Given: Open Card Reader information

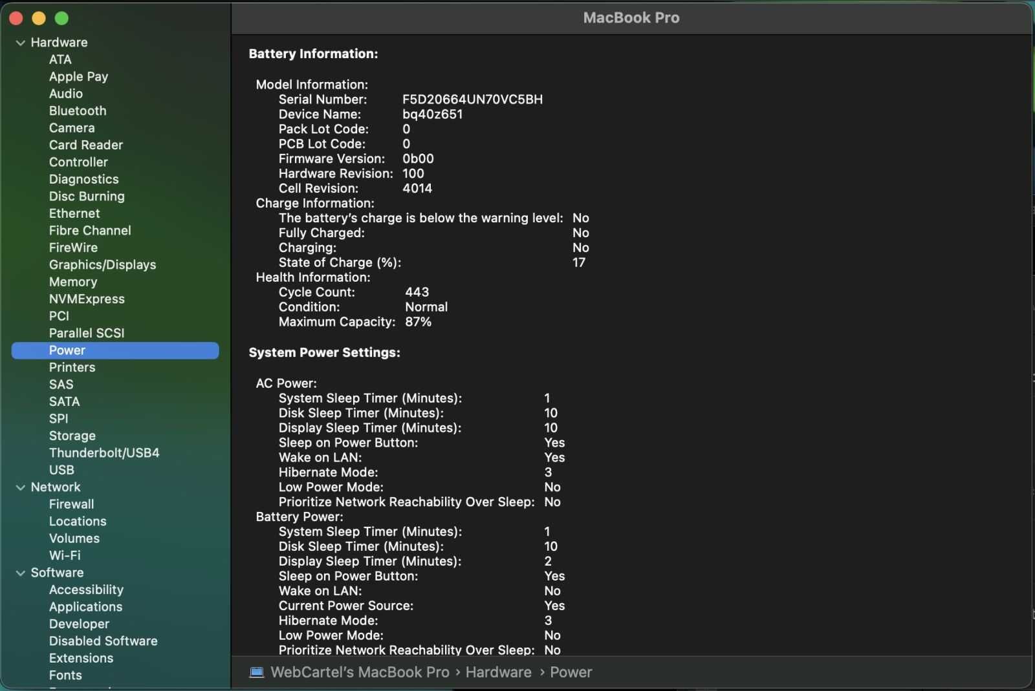Looking at the screenshot, I should point(86,145).
